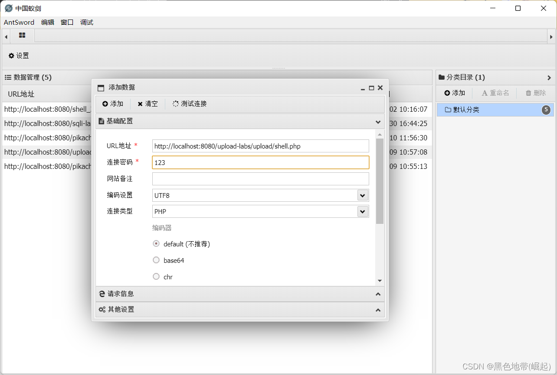
Task: Open the 窗口 menu
Action: coord(67,23)
